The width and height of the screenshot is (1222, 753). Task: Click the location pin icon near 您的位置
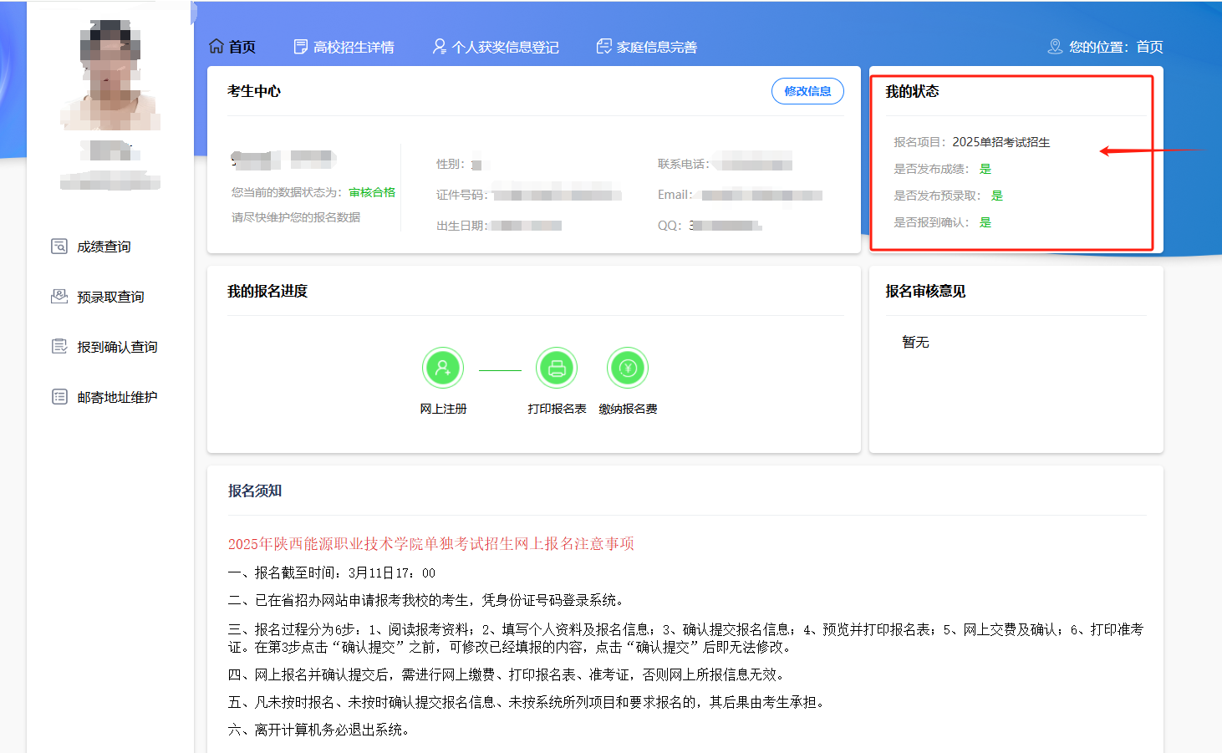(1055, 47)
